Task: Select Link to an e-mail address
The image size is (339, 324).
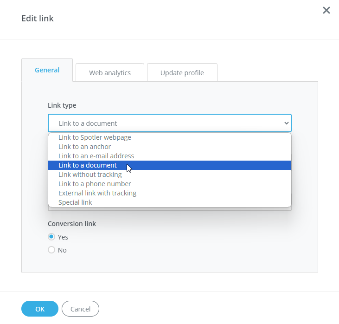Action: point(96,156)
